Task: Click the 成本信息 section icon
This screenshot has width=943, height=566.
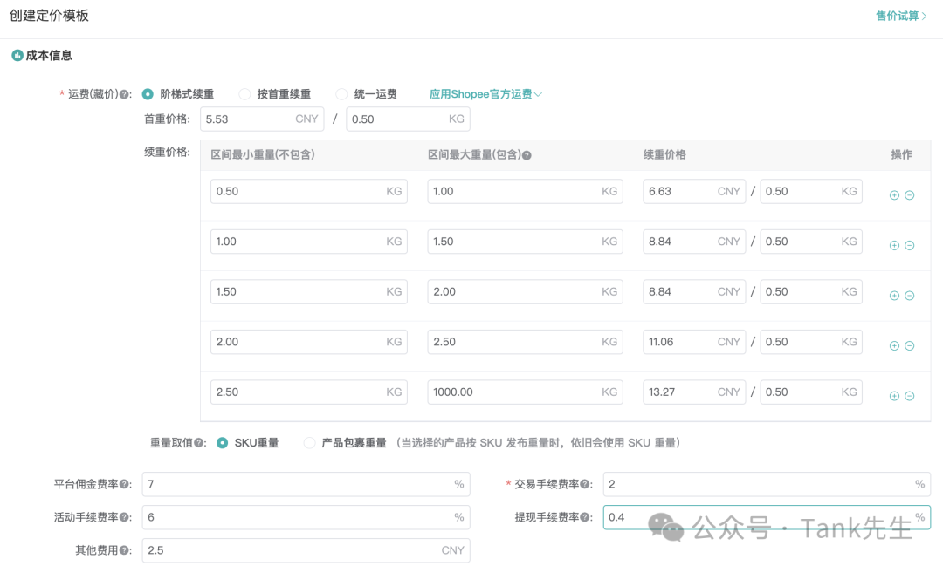Action: coord(17,55)
